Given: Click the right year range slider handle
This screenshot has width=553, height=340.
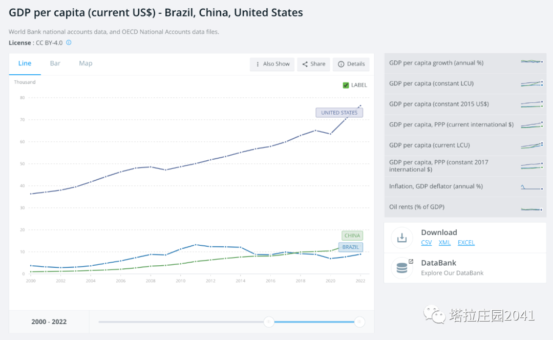Looking at the screenshot, I should tap(359, 322).
